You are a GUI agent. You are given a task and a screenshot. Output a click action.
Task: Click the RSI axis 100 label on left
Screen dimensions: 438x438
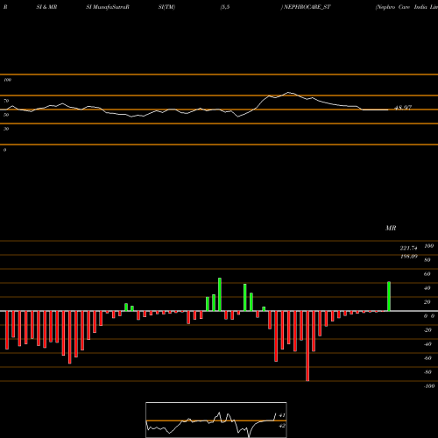(x=7, y=80)
